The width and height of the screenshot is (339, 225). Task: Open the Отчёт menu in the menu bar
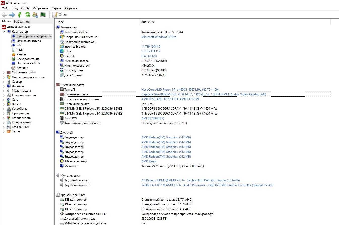pyautogui.click(x=25, y=8)
